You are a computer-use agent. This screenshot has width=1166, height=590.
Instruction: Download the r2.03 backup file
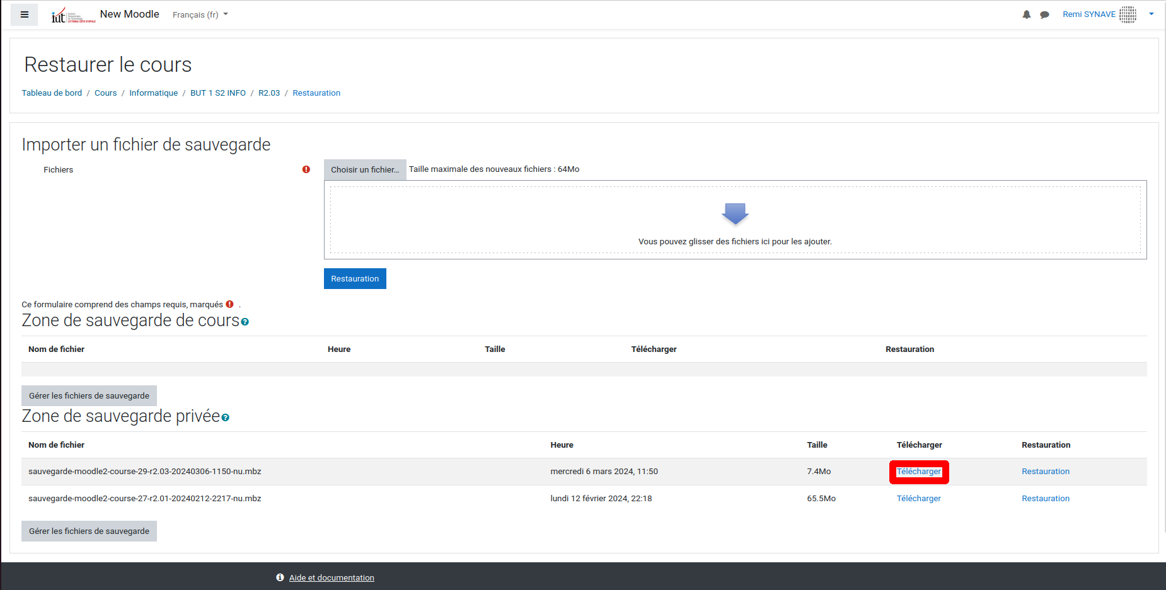918,472
